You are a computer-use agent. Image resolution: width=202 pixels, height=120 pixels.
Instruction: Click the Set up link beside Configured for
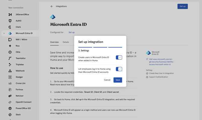click(71, 32)
